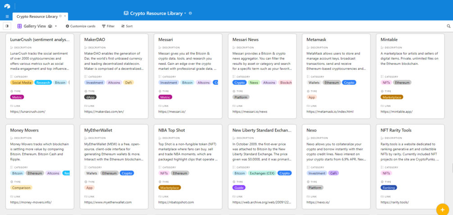Open the hamburger tables menu

tap(7, 16)
